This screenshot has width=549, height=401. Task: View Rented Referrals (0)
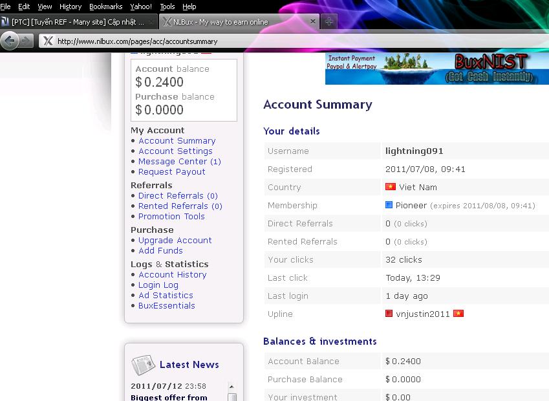pos(180,206)
